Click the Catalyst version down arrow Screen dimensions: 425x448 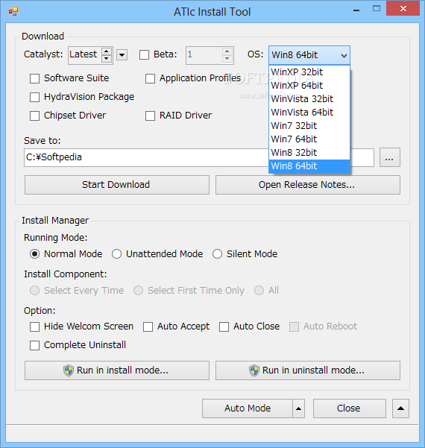coord(107,58)
